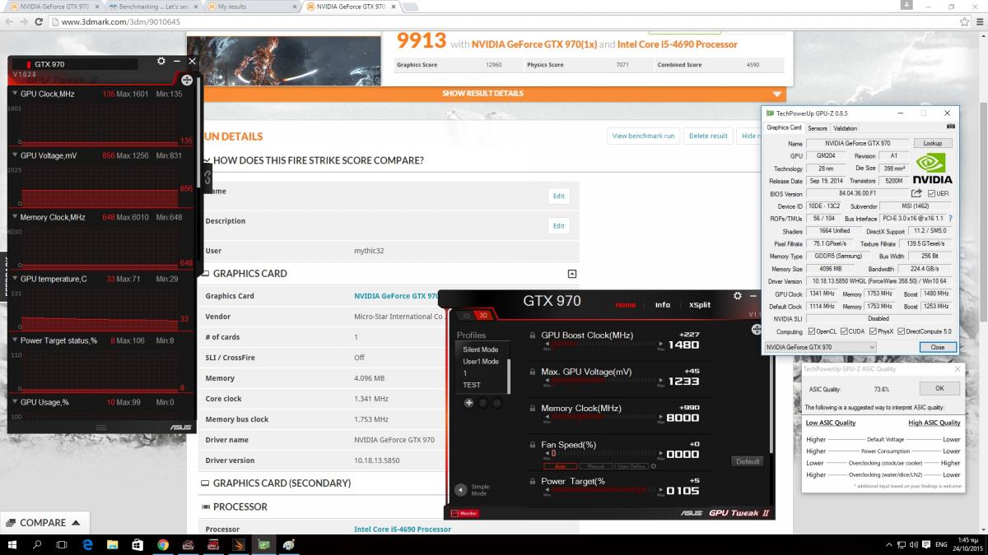The image size is (988, 555).
Task: Click OK in ASIC Quality dialog
Action: coord(939,388)
